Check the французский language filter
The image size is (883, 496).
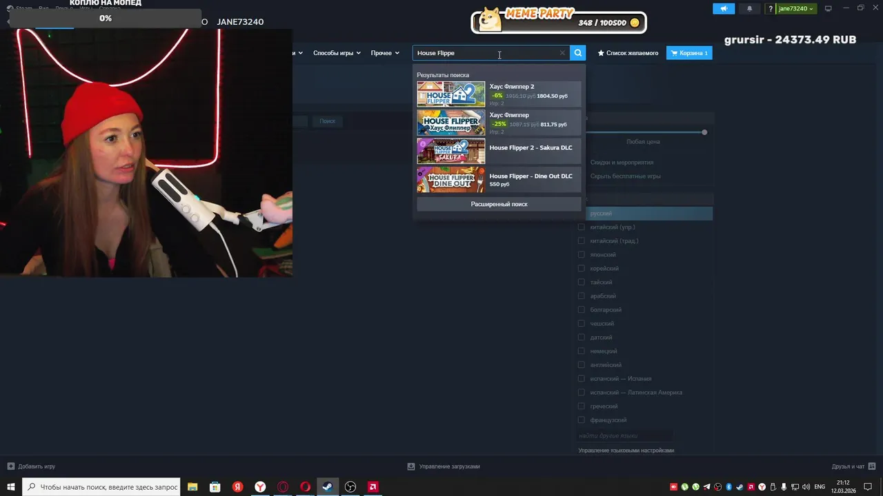click(x=582, y=420)
